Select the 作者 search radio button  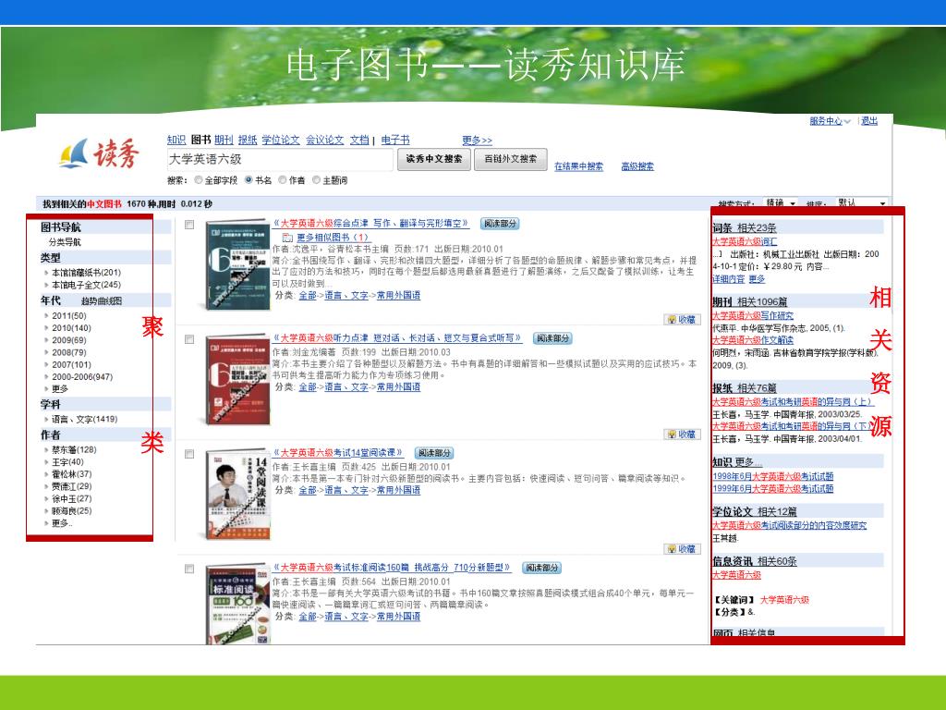click(283, 180)
